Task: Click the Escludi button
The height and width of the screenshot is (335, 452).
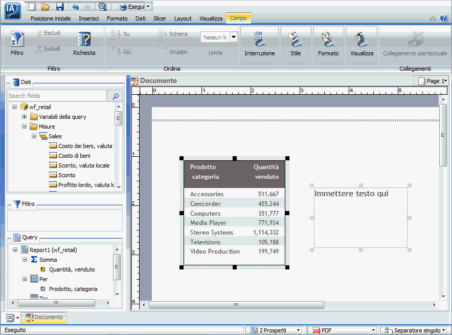Action: (x=49, y=33)
